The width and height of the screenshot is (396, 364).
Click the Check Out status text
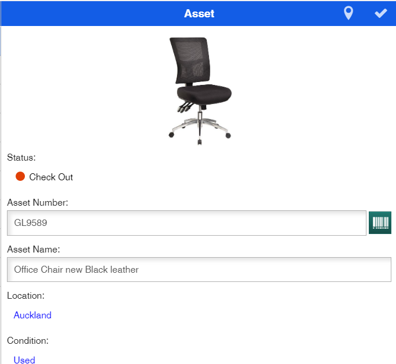click(x=51, y=177)
